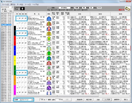Select the purple sash silks icon for horse 15
The width and height of the screenshot is (132, 103).
click(49, 88)
